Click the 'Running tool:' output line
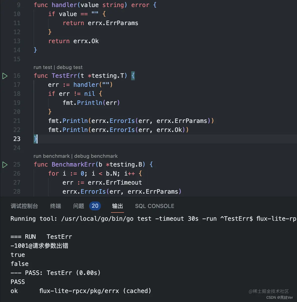The image size is (297, 302). pyautogui.click(x=154, y=219)
